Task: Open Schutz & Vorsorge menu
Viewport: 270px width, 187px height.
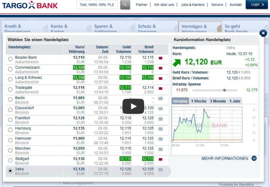Action: click(x=157, y=27)
